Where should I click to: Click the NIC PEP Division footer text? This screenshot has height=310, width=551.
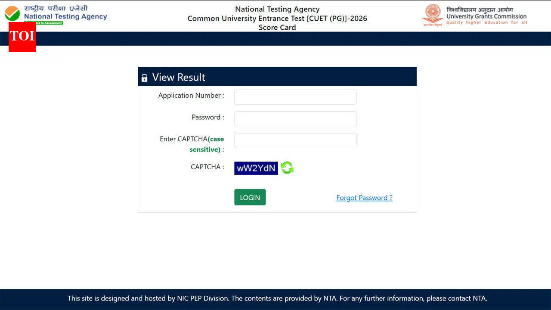pyautogui.click(x=202, y=298)
